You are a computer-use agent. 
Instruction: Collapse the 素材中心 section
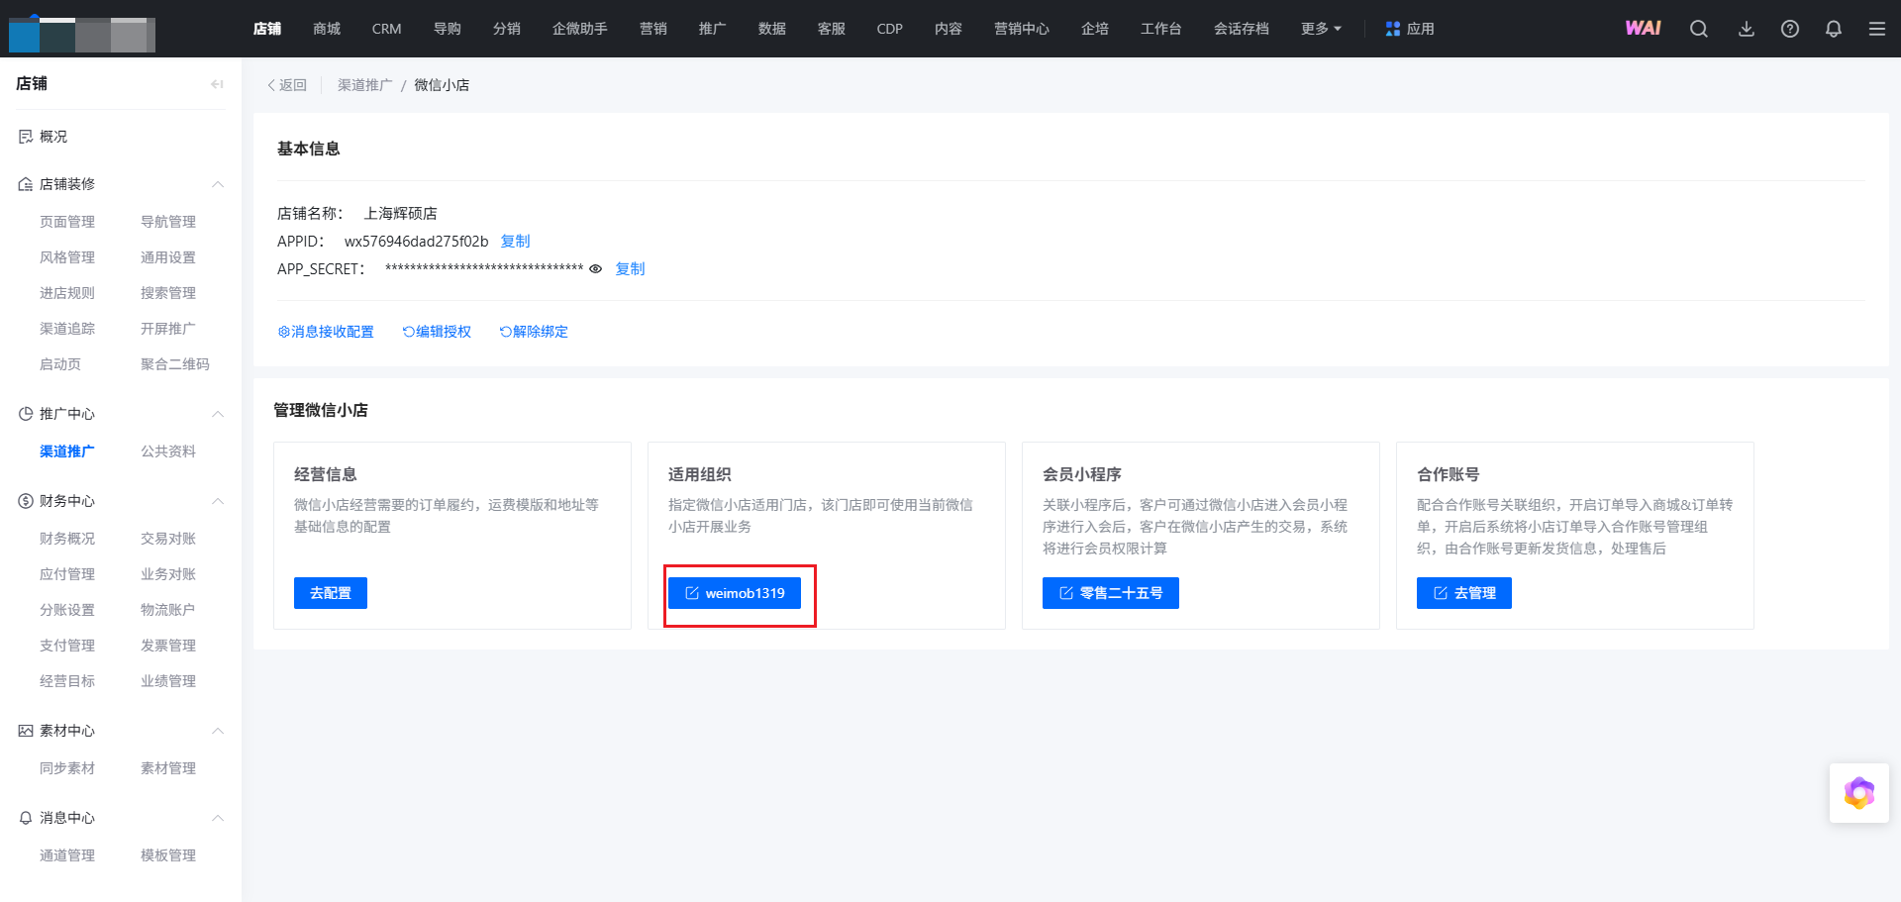[x=218, y=731]
